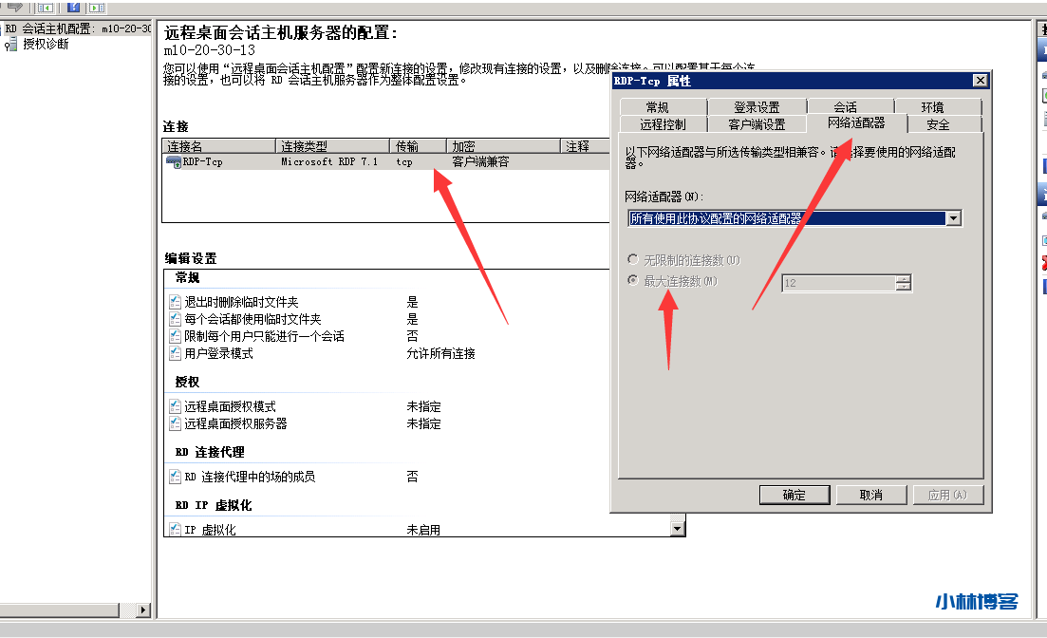Click the 客户端兼容 encryption cell
This screenshot has width=1047, height=638.
[480, 161]
